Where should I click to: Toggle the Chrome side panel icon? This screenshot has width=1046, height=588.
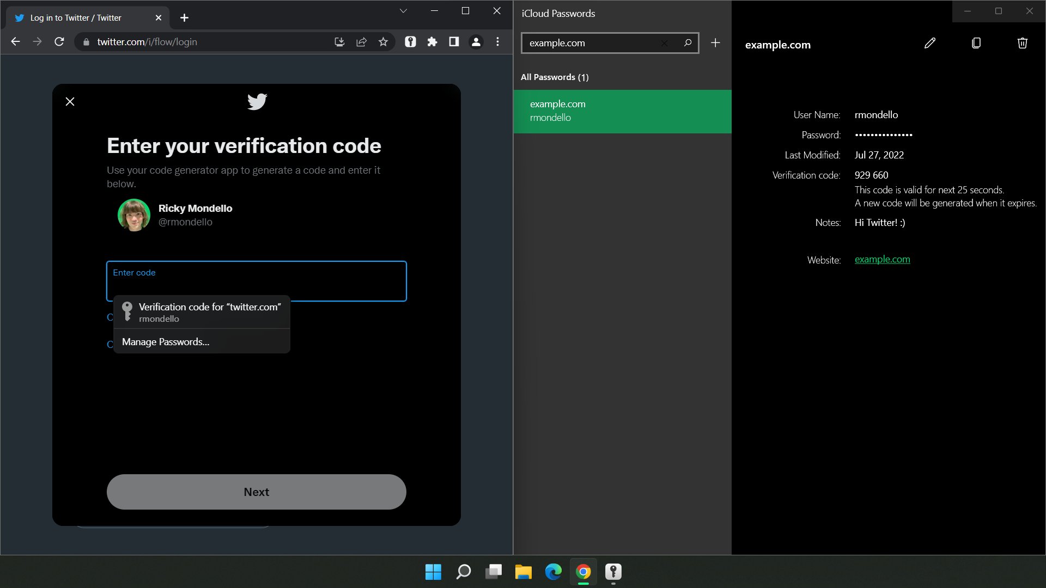pos(454,42)
